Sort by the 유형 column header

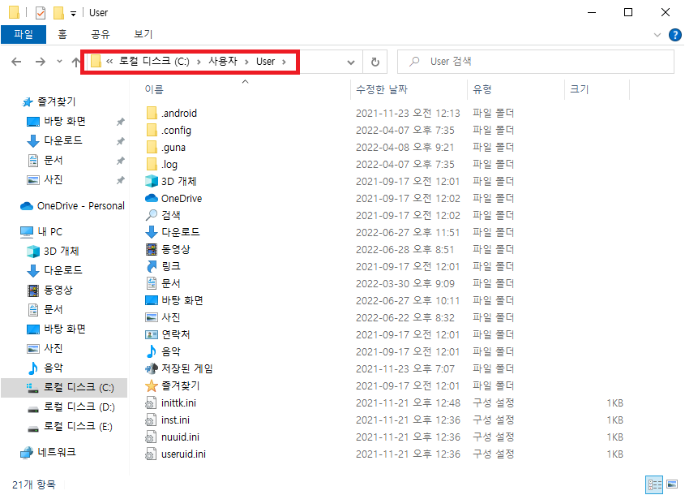click(482, 89)
